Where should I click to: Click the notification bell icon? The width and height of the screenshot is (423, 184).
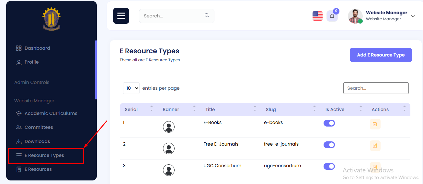tap(332, 16)
